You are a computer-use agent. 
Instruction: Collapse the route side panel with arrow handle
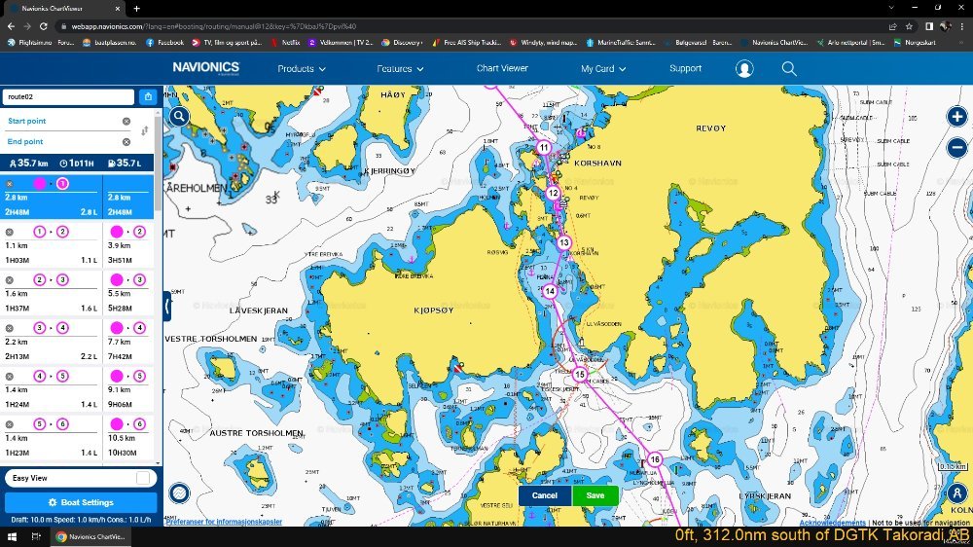(x=167, y=306)
